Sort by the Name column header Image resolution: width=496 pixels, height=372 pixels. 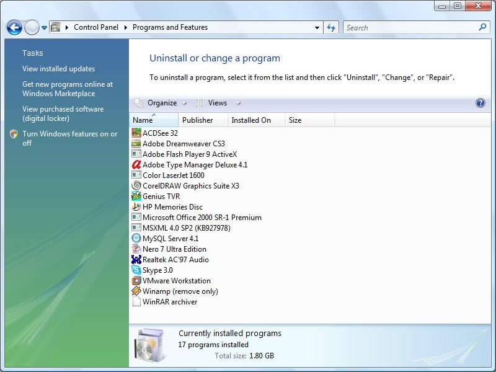(x=154, y=120)
